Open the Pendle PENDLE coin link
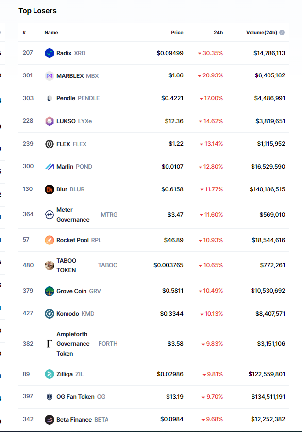The height and width of the screenshot is (432, 302). pos(78,98)
